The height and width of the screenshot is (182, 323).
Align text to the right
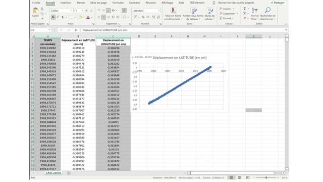(x=108, y=17)
